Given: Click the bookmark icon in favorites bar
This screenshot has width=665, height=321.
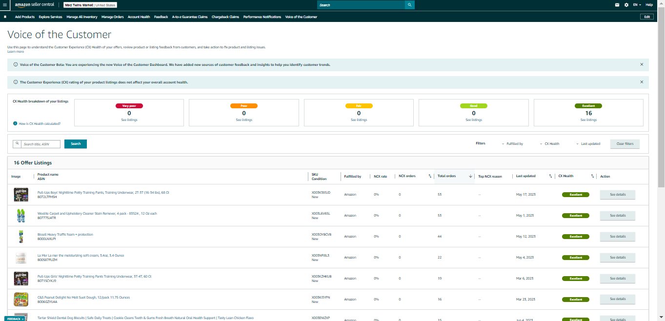Looking at the screenshot, I should coord(5,17).
